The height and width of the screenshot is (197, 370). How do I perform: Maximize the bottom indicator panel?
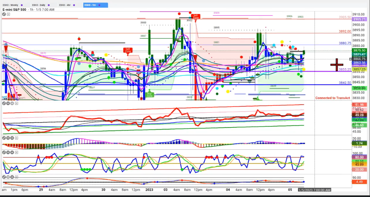click(16, 177)
